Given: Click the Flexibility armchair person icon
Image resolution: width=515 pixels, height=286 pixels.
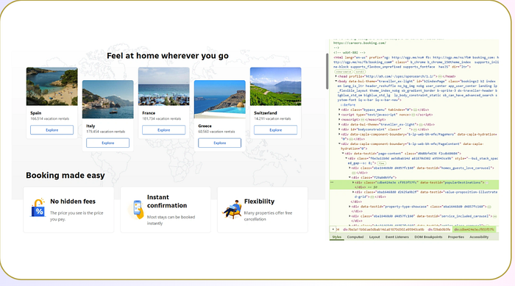Looking at the screenshot, I should [232, 209].
